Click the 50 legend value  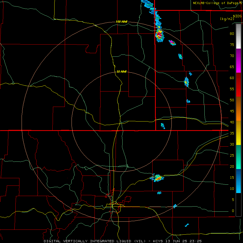232,100
